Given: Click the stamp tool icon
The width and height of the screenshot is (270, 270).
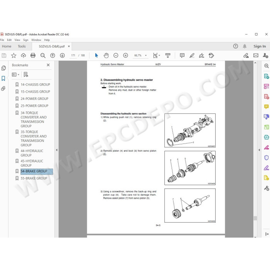Looking at the screenshot, I should [211, 56].
